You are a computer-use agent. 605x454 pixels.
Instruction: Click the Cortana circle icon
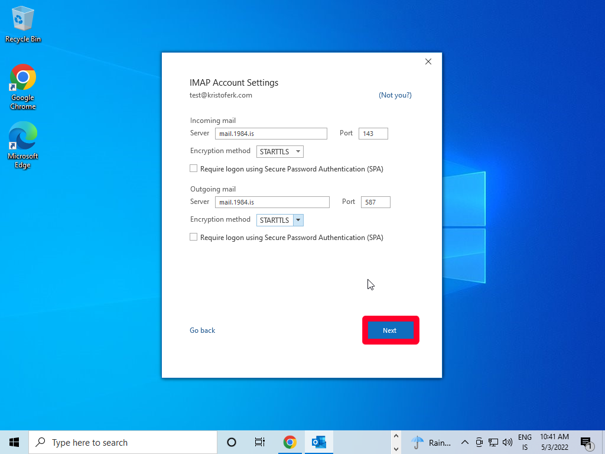pos(232,442)
